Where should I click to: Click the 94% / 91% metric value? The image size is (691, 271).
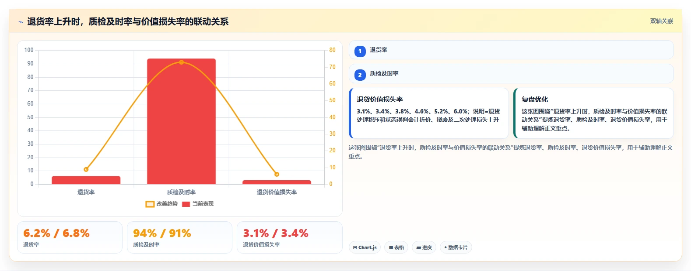pyautogui.click(x=162, y=233)
